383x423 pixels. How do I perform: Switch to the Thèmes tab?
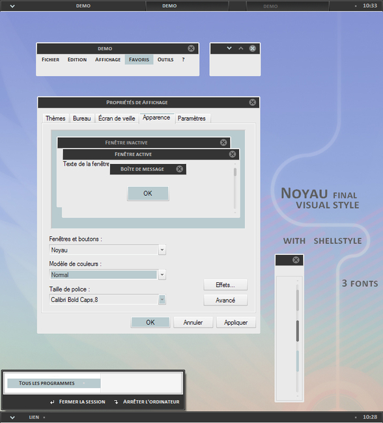click(x=55, y=118)
